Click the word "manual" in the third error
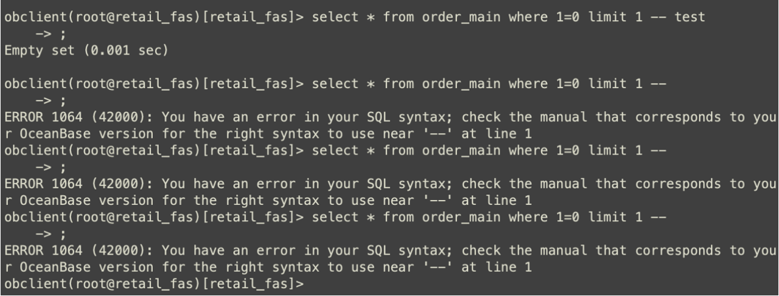The width and height of the screenshot is (779, 296). click(x=559, y=250)
